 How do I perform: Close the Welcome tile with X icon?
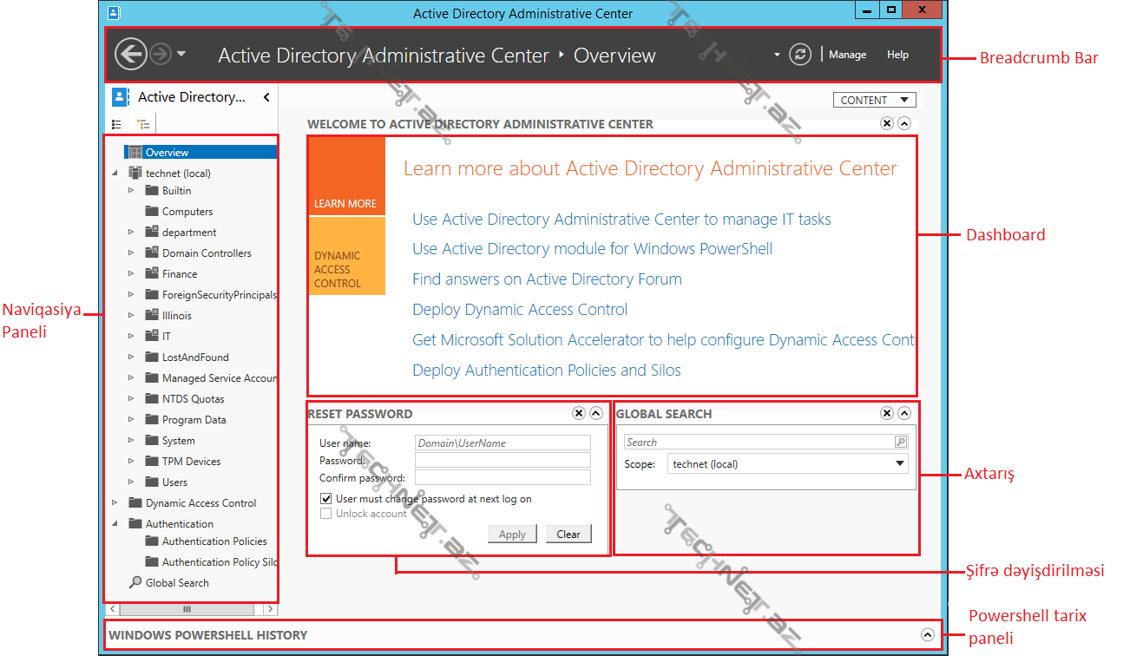coord(887,123)
